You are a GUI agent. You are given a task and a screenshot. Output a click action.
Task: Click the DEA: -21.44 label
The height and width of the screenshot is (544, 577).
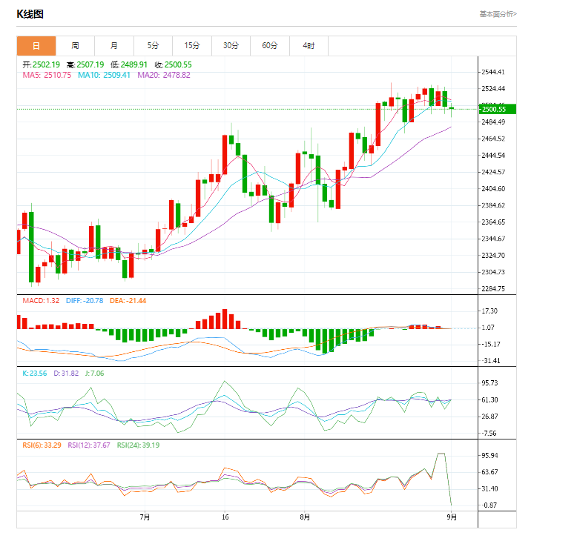[x=128, y=300]
